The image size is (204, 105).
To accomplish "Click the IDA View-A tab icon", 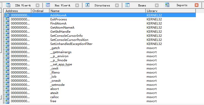I will 8,5.
